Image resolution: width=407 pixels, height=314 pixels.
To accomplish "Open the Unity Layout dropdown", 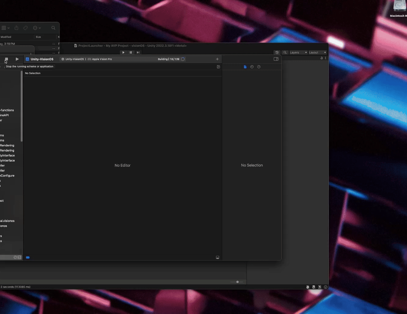I will tap(317, 52).
